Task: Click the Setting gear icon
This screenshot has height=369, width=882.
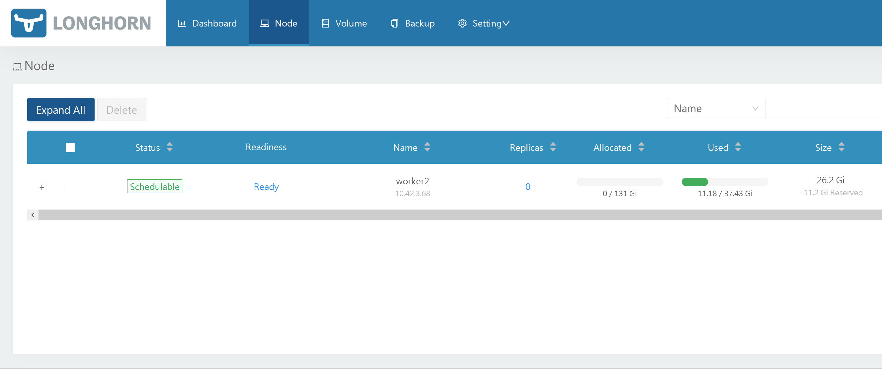Action: coord(462,23)
